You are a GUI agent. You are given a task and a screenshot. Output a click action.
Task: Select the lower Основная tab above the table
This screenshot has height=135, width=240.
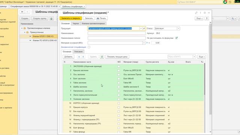(x=67, y=52)
